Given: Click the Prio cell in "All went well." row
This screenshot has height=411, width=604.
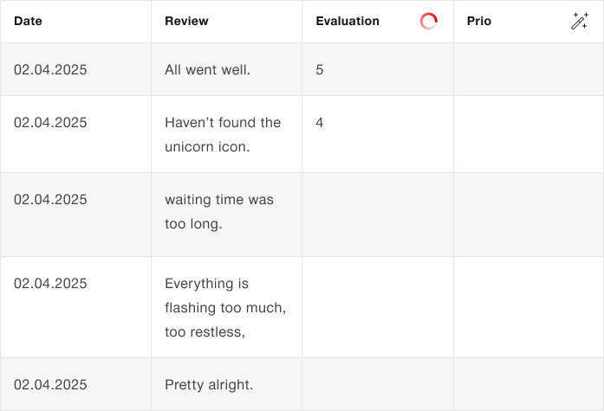Looking at the screenshot, I should [x=528, y=69].
